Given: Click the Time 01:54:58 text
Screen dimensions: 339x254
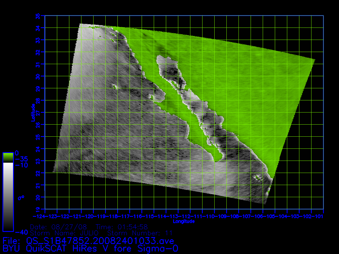Looking at the screenshot, I should [122, 227].
